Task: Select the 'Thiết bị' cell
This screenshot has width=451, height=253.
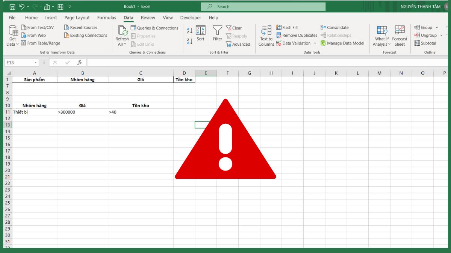Action: pyautogui.click(x=35, y=112)
